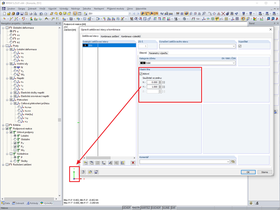Toggle the Aktivní self-weight checkbox
Screen dimensions: 280x210
tap(141, 74)
